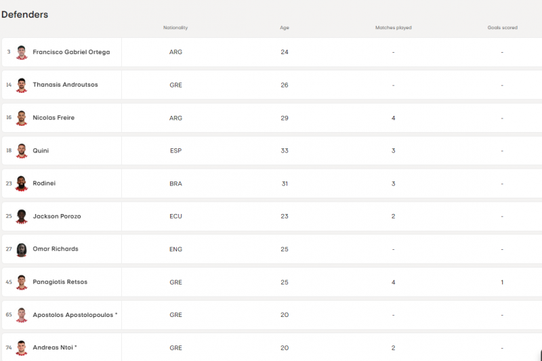542x361 pixels.
Task: Click Rodinei's player avatar
Action: click(22, 184)
